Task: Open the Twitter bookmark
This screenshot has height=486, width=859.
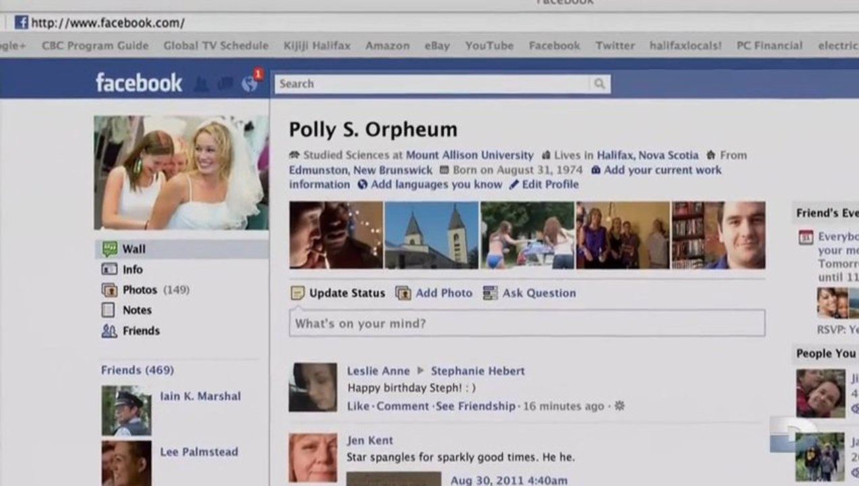Action: coord(615,46)
